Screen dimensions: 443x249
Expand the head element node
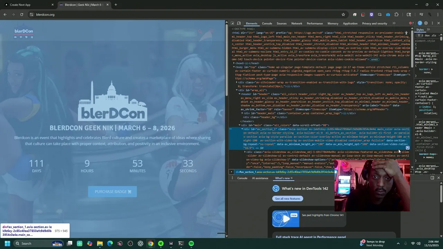(x=234, y=63)
